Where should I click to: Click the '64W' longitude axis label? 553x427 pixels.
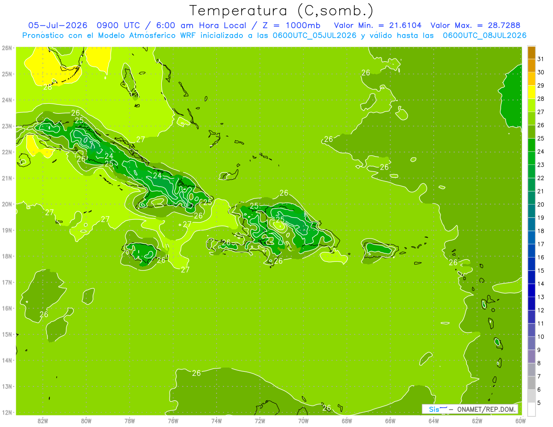[x=434, y=421]
